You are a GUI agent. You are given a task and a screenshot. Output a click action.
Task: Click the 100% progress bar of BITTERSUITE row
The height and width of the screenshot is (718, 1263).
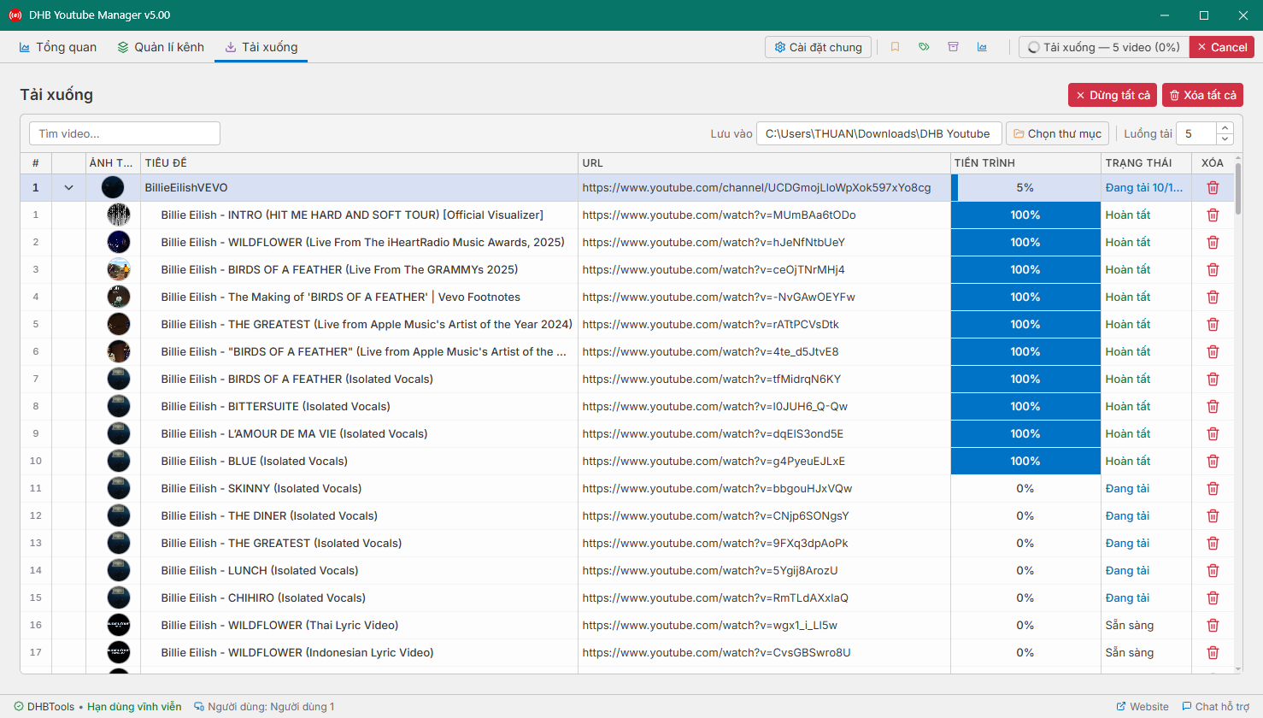click(1025, 407)
